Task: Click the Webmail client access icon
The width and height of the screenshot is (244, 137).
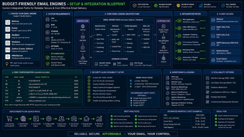Action: [x=213, y=20]
